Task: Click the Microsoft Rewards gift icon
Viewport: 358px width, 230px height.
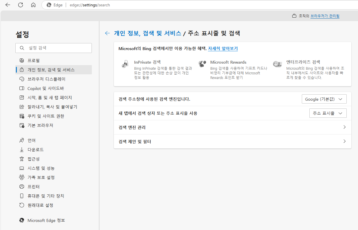Action: 202,64
